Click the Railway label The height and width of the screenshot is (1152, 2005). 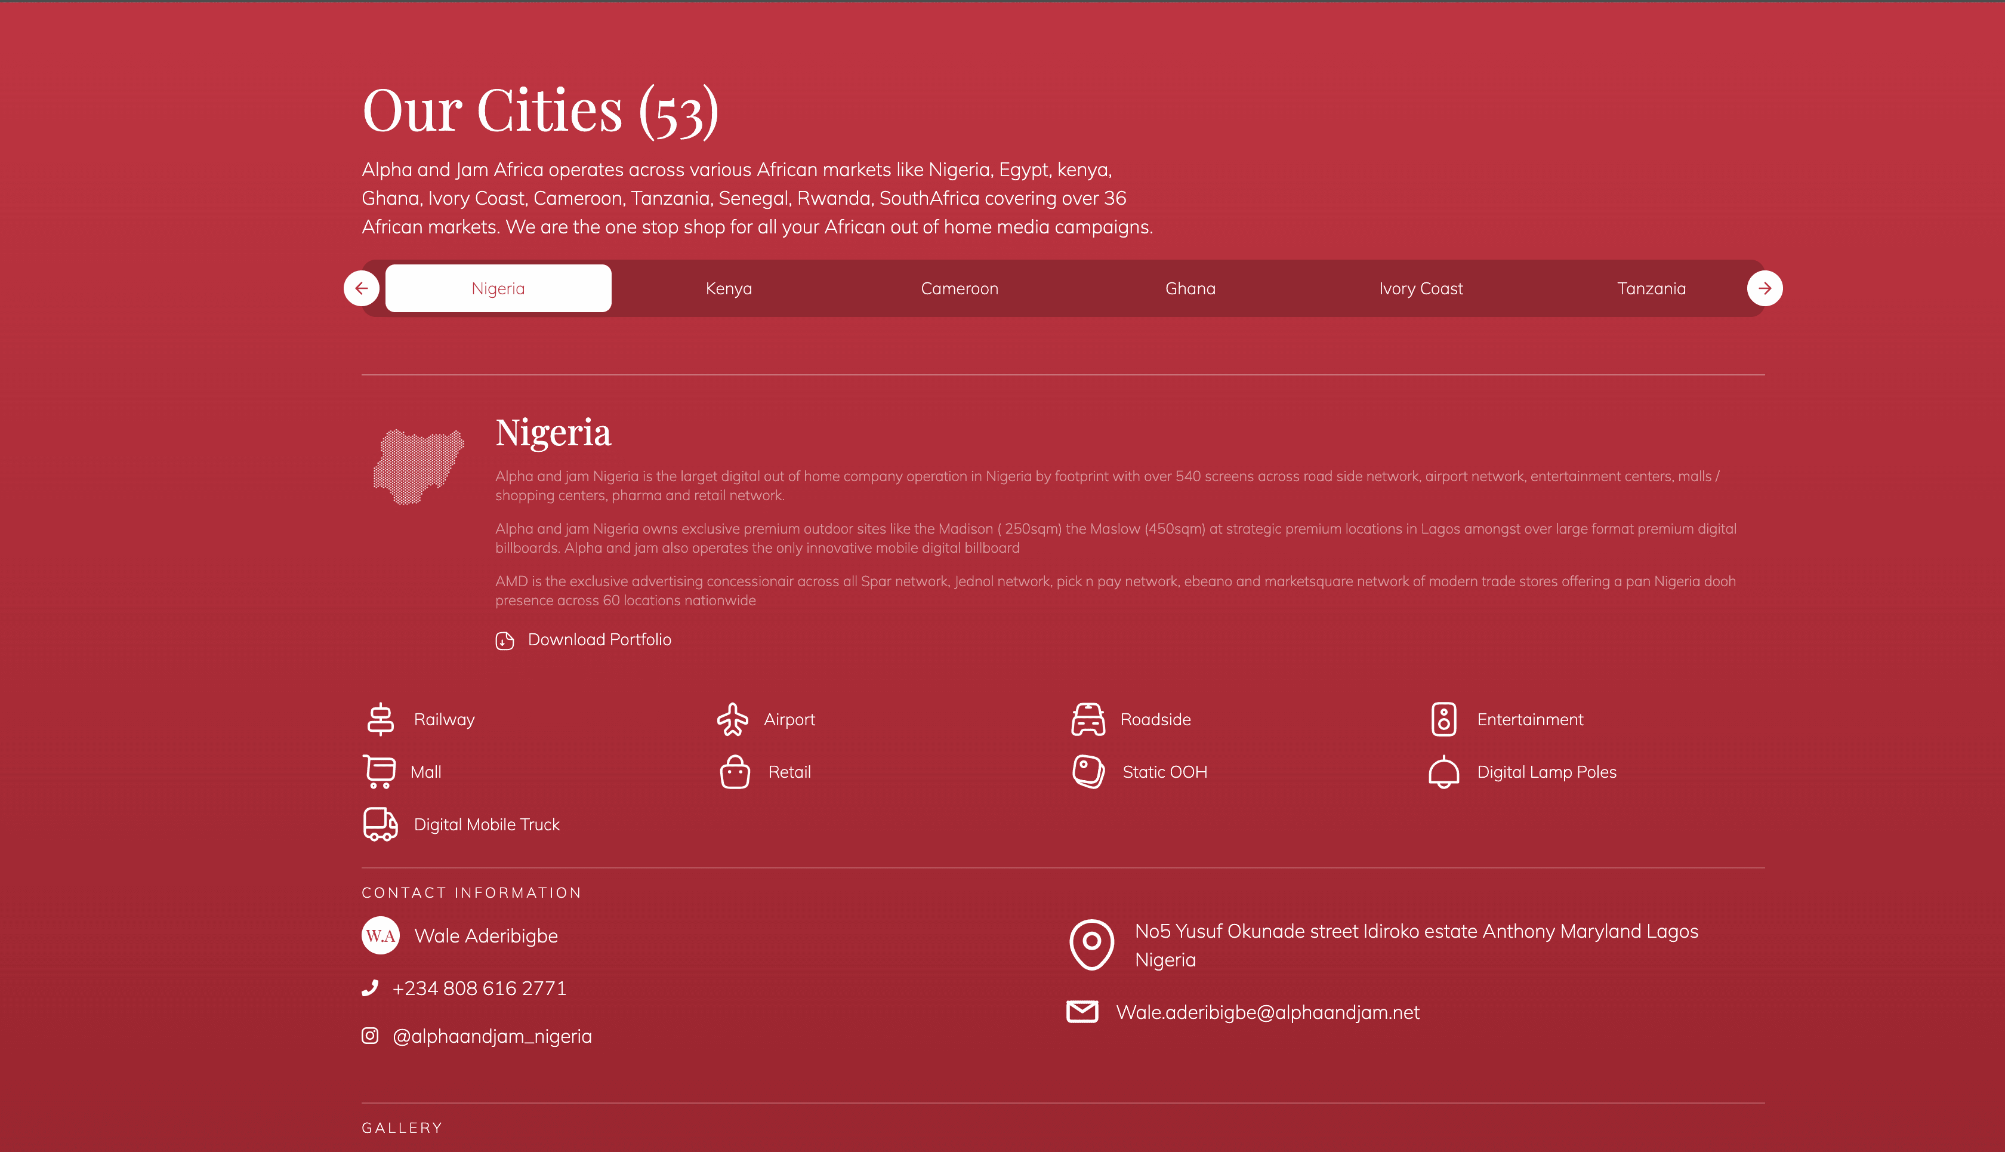(x=445, y=719)
